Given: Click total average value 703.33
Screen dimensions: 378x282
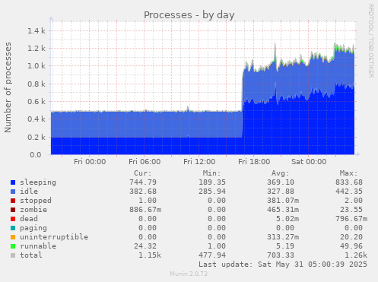Looking at the screenshot, I should 281,255.
